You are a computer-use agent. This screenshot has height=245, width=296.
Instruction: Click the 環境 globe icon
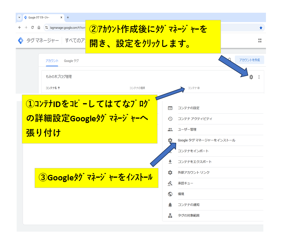(x=170, y=194)
